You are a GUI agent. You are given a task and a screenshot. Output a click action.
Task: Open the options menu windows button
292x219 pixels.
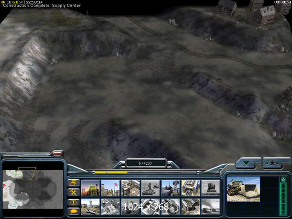tap(74, 183)
